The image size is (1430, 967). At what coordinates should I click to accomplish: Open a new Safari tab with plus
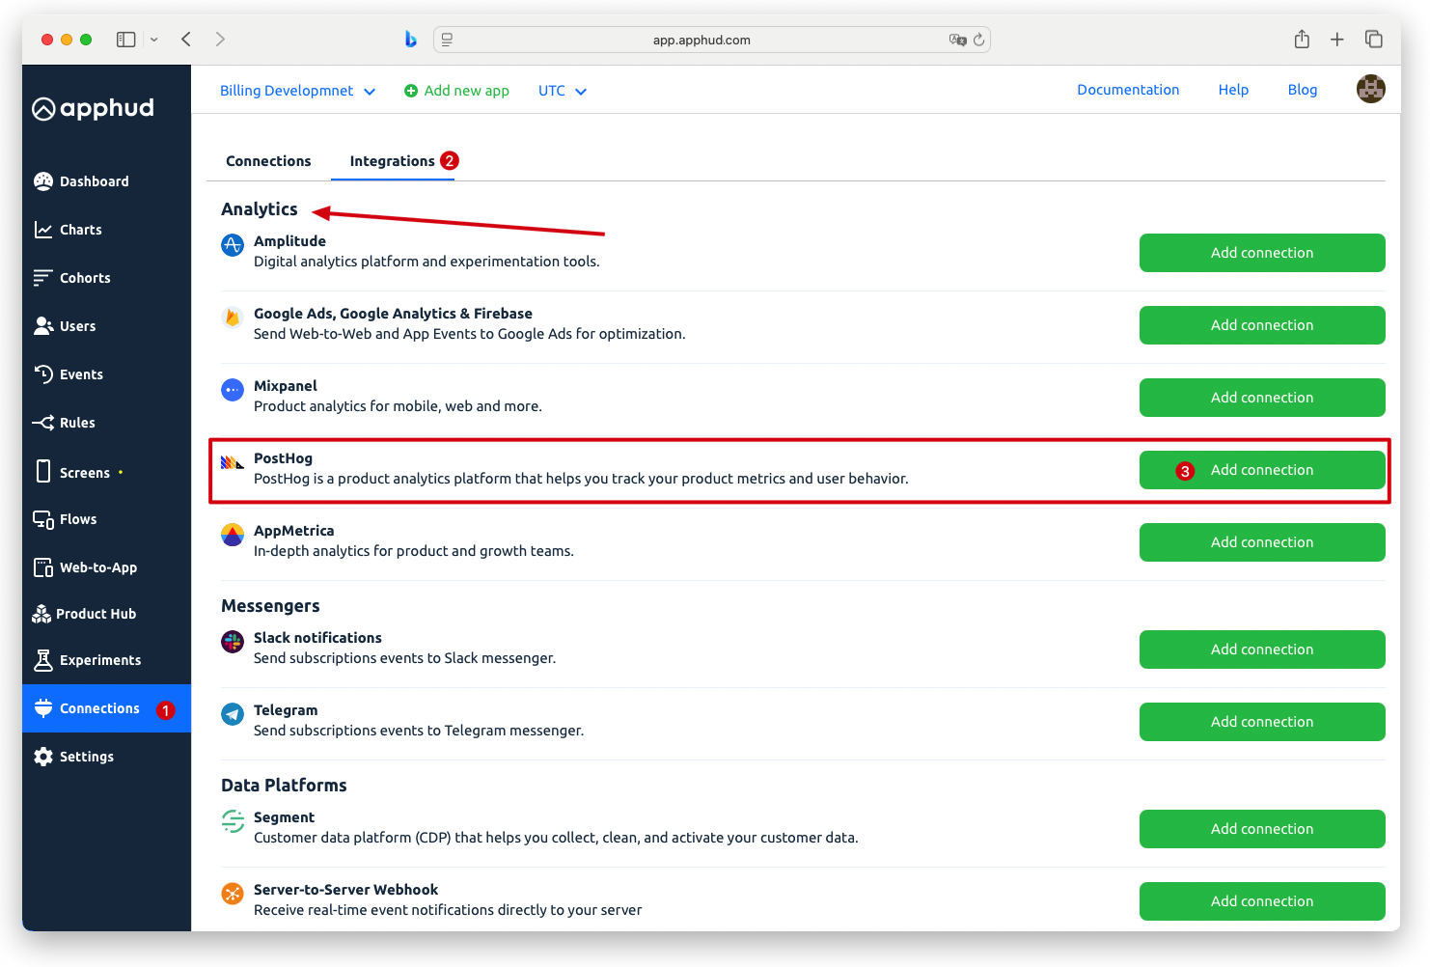click(x=1336, y=40)
